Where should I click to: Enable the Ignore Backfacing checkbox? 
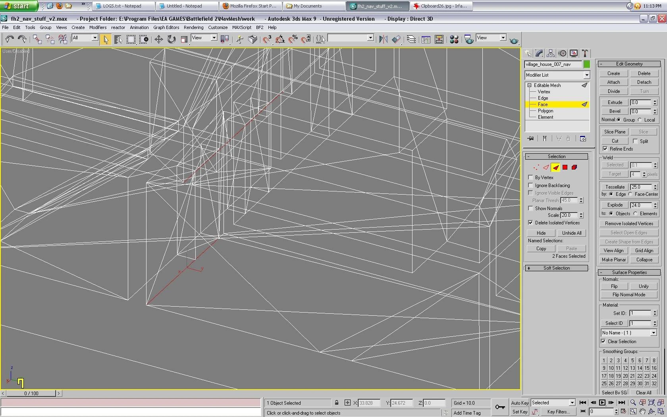530,185
